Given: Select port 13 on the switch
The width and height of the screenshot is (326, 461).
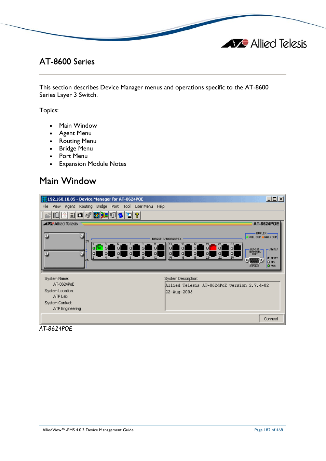Looking at the screenshot, I should (176, 247).
